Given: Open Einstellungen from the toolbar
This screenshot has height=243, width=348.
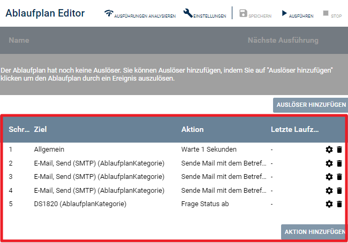Looking at the screenshot, I should [x=205, y=14].
